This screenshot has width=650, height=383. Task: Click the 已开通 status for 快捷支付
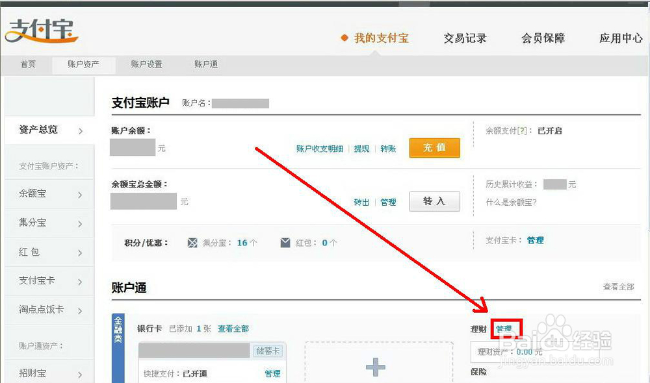[195, 374]
